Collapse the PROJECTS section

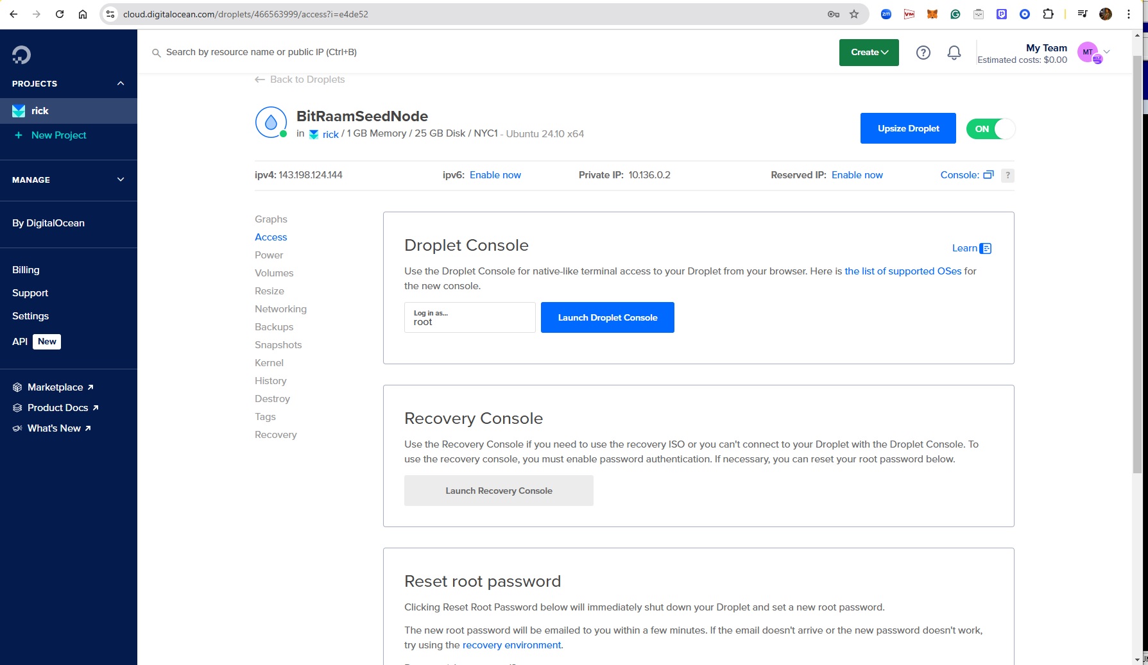tap(121, 83)
